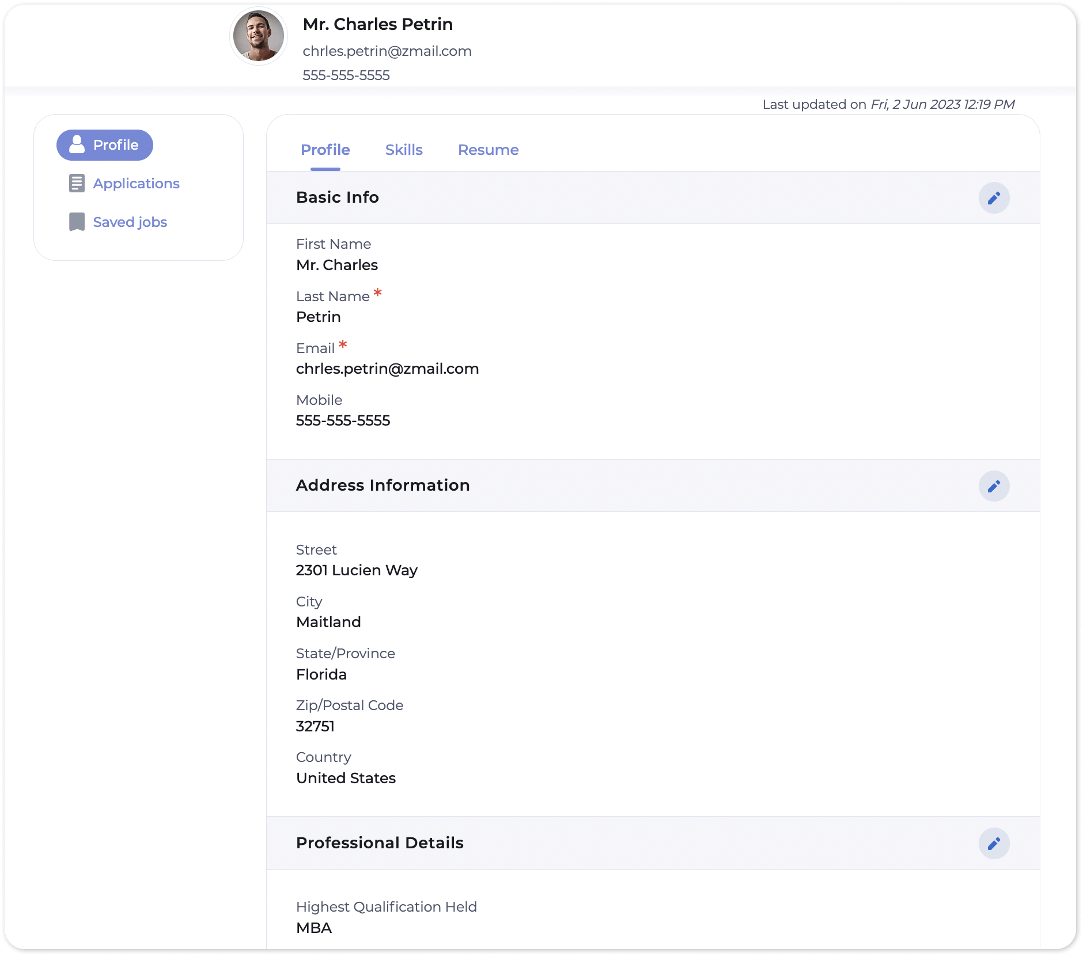This screenshot has width=1083, height=956.
Task: Edit the Basic Info section
Action: click(994, 198)
